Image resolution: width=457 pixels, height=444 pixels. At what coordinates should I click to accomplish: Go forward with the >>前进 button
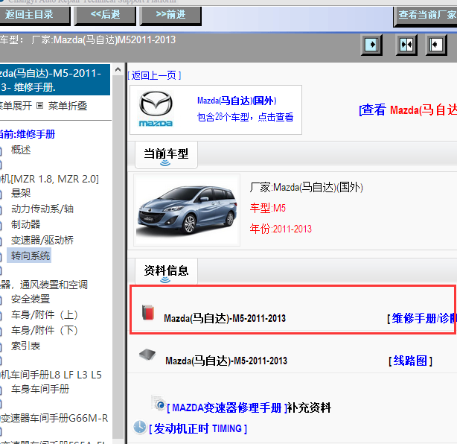click(170, 15)
